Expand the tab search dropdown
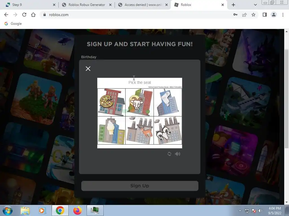The width and height of the screenshot is (289, 216). [255, 5]
